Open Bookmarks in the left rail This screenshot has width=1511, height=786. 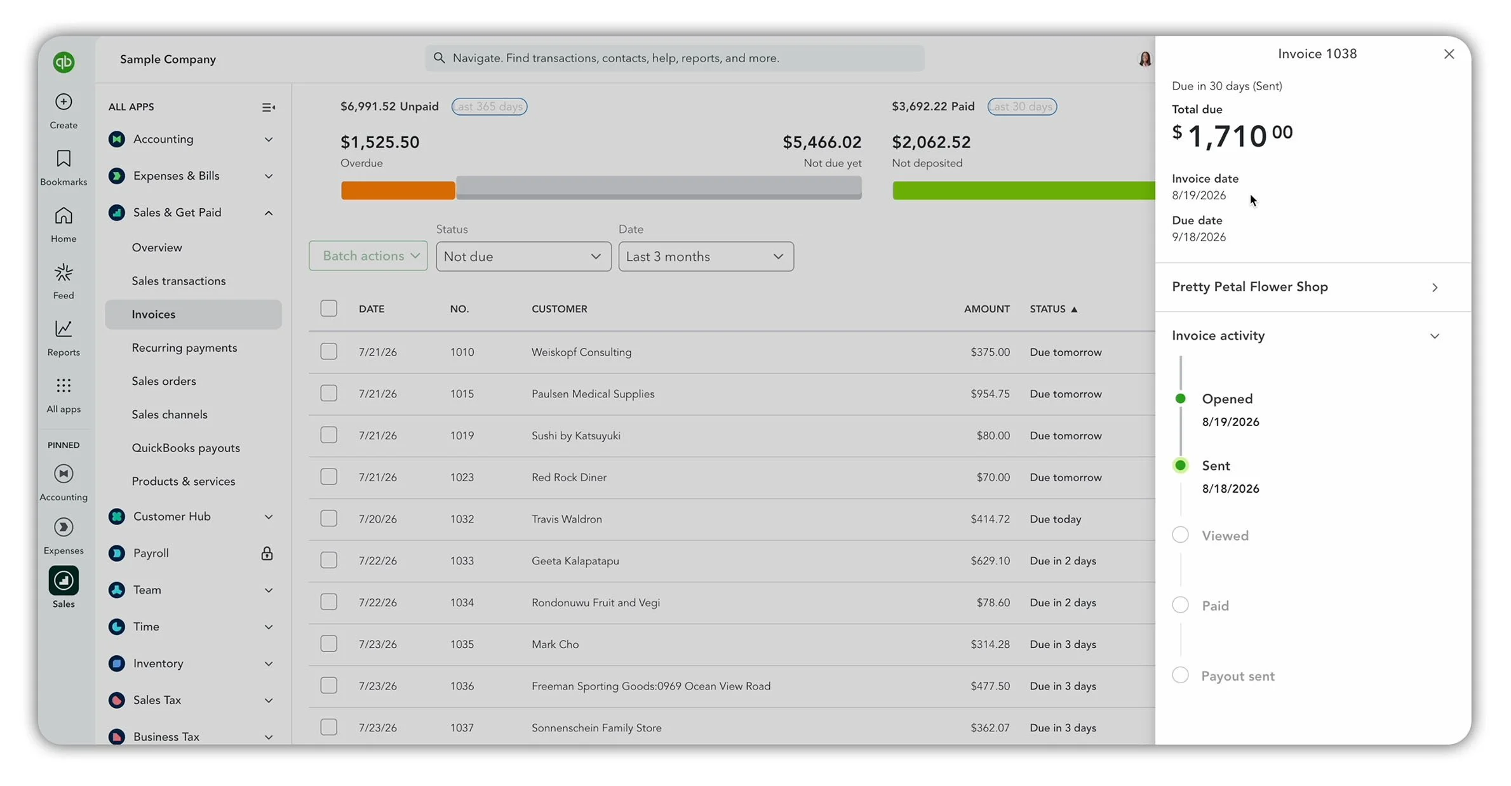(x=64, y=158)
